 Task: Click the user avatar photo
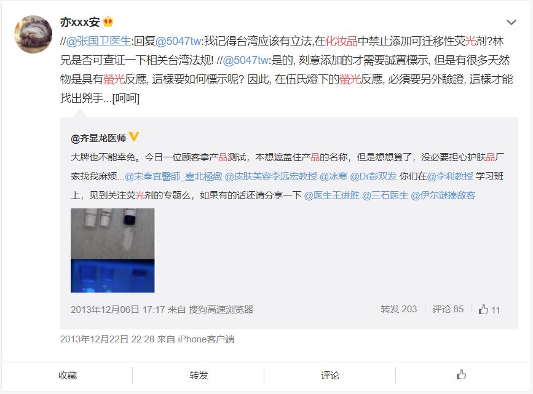[x=33, y=34]
